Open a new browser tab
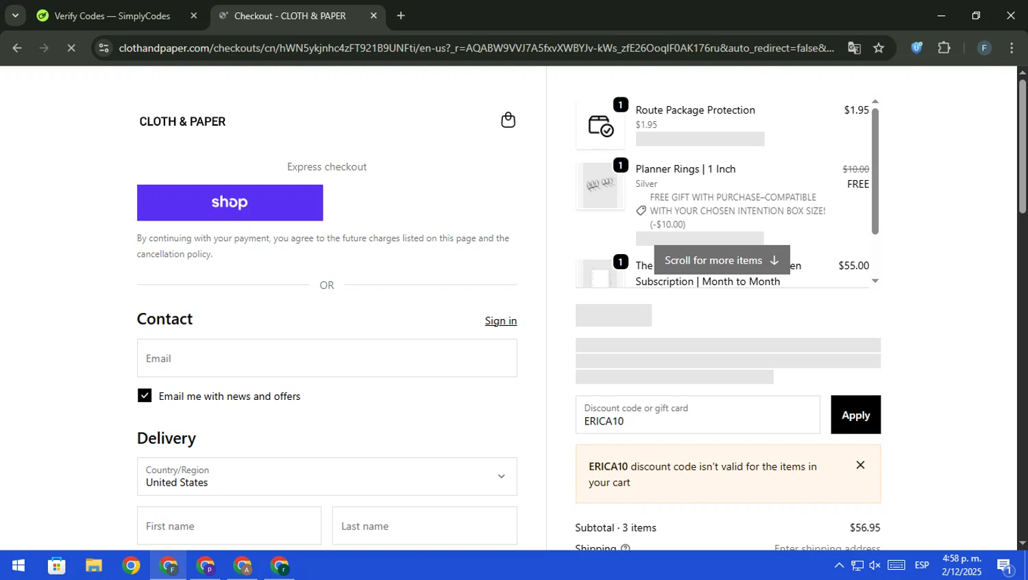Screen dimensions: 1028x580 [x=401, y=16]
